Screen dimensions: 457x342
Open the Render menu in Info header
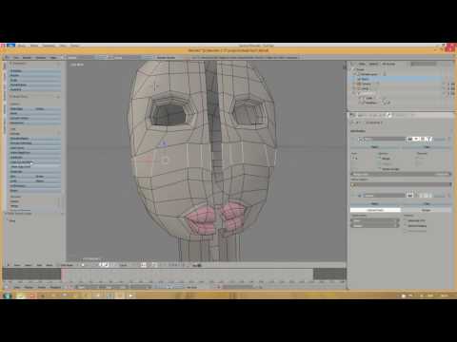[x=28, y=58]
